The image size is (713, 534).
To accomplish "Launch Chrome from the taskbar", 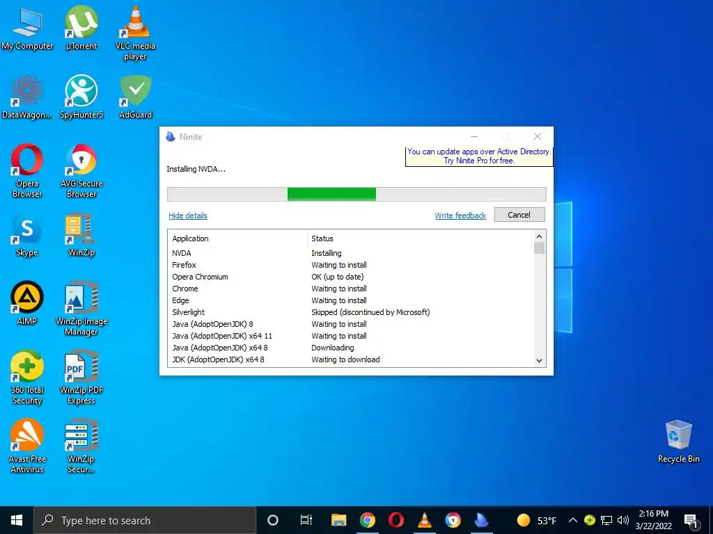I will [x=368, y=520].
